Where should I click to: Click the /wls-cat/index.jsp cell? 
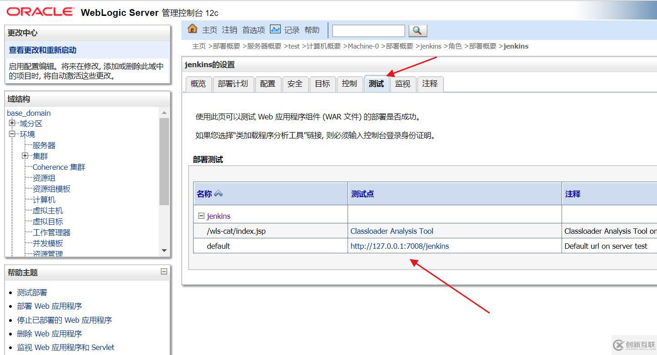[236, 231]
